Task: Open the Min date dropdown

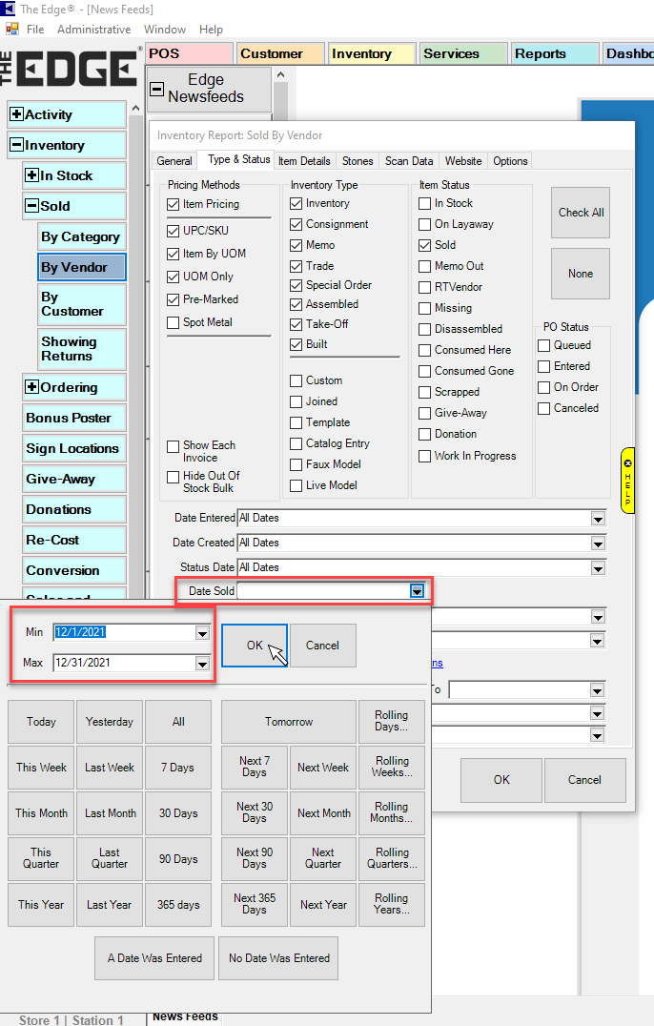Action: click(x=202, y=633)
